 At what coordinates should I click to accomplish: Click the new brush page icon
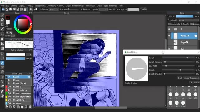pos(10,107)
